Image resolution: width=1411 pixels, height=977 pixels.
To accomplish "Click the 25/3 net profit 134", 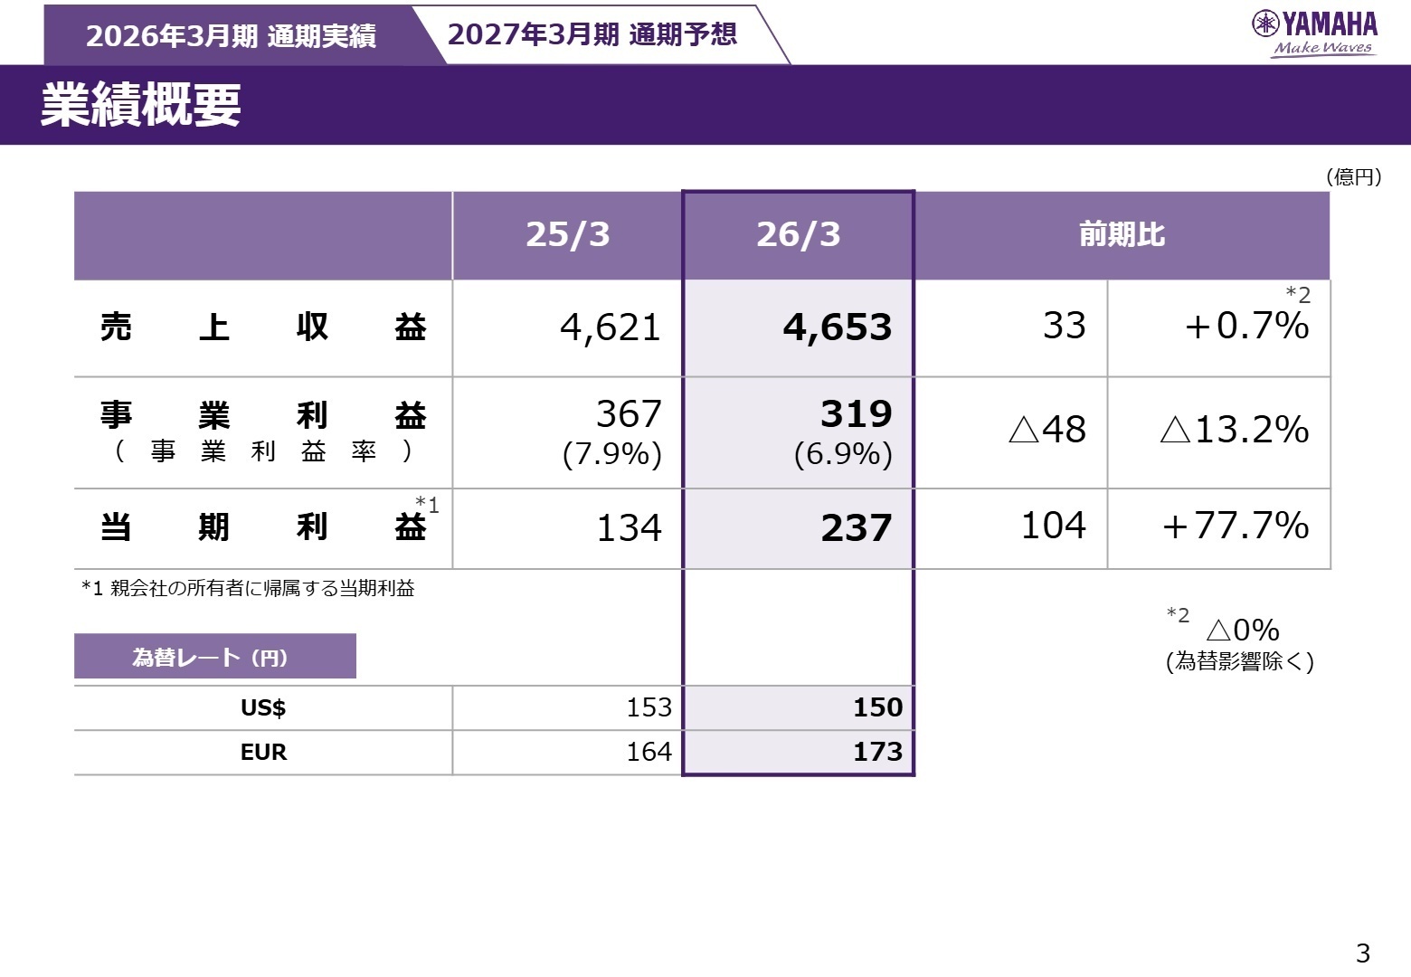I will (x=629, y=527).
